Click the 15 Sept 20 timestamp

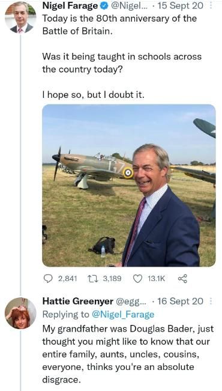[181, 5]
